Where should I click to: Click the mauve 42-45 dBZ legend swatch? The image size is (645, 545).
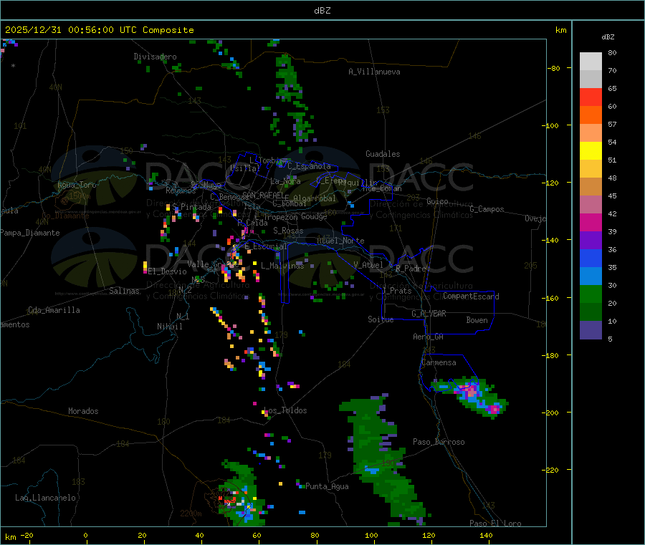point(591,205)
